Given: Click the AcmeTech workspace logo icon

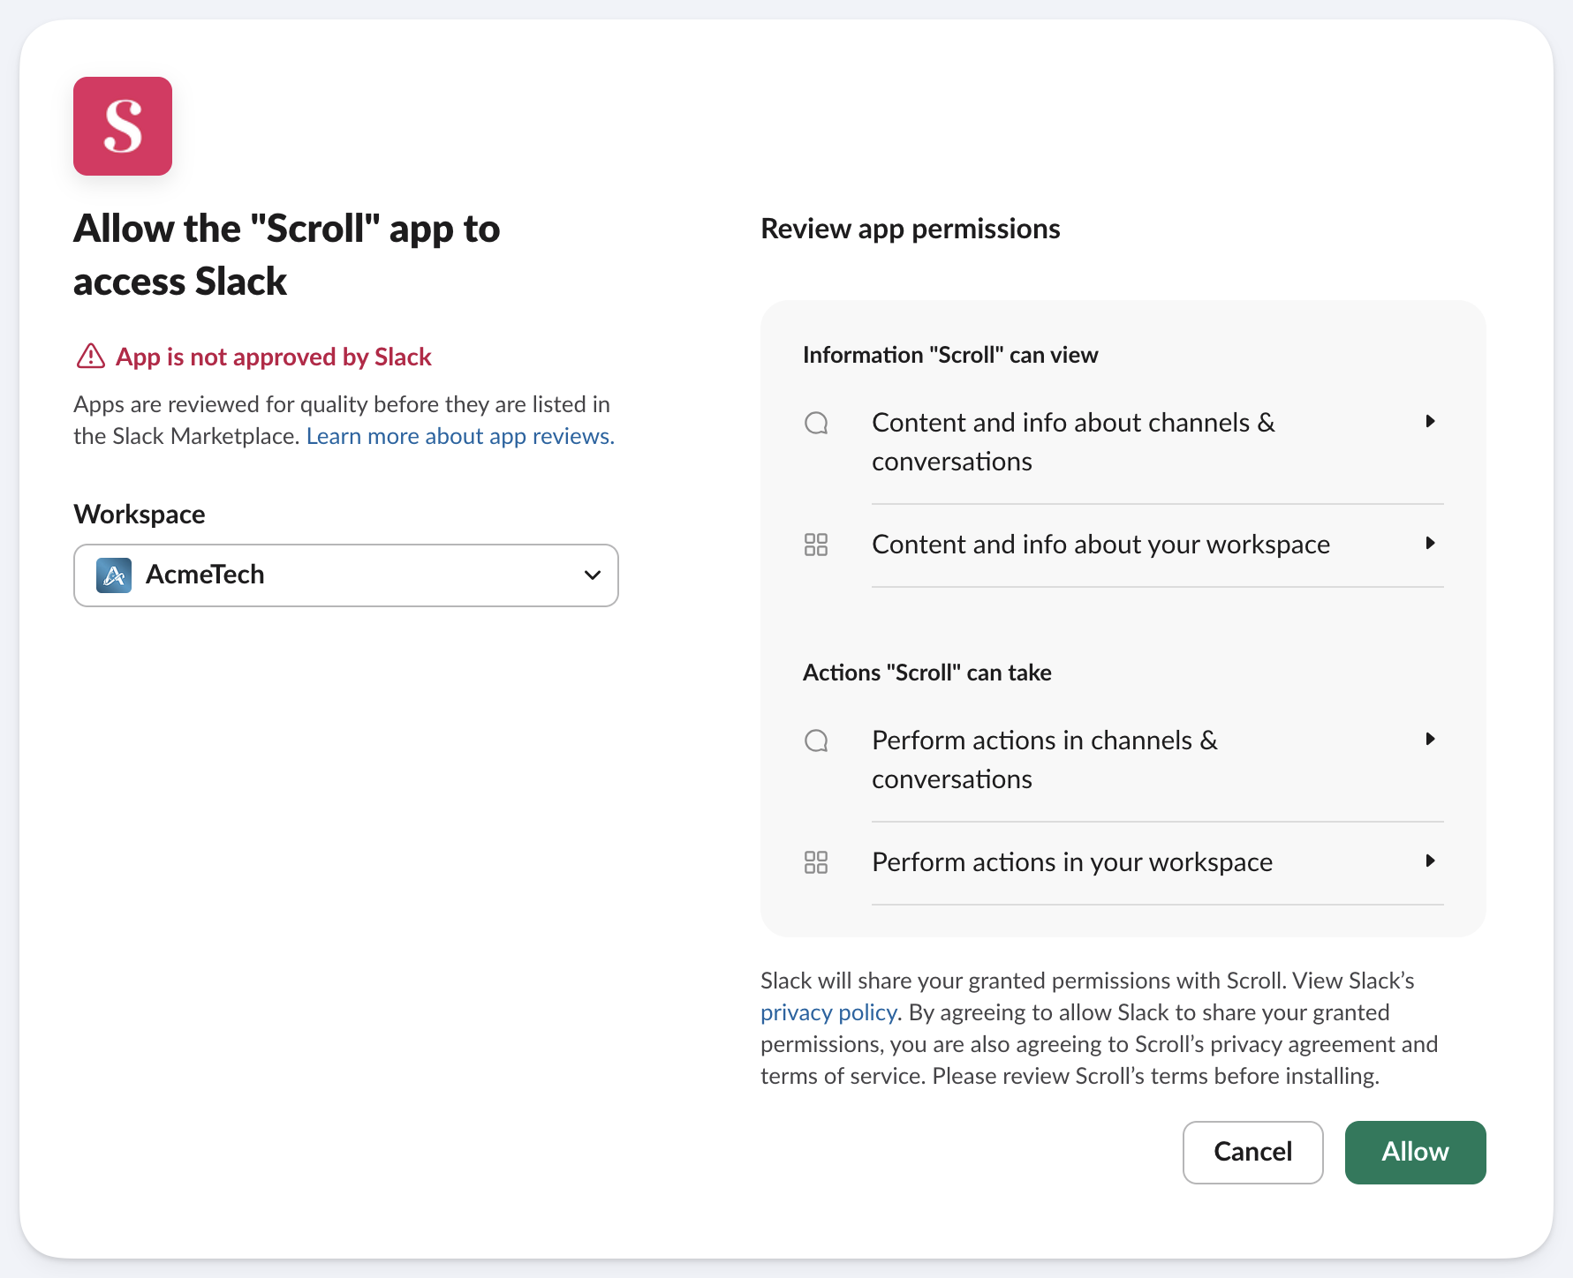Looking at the screenshot, I should (x=114, y=575).
